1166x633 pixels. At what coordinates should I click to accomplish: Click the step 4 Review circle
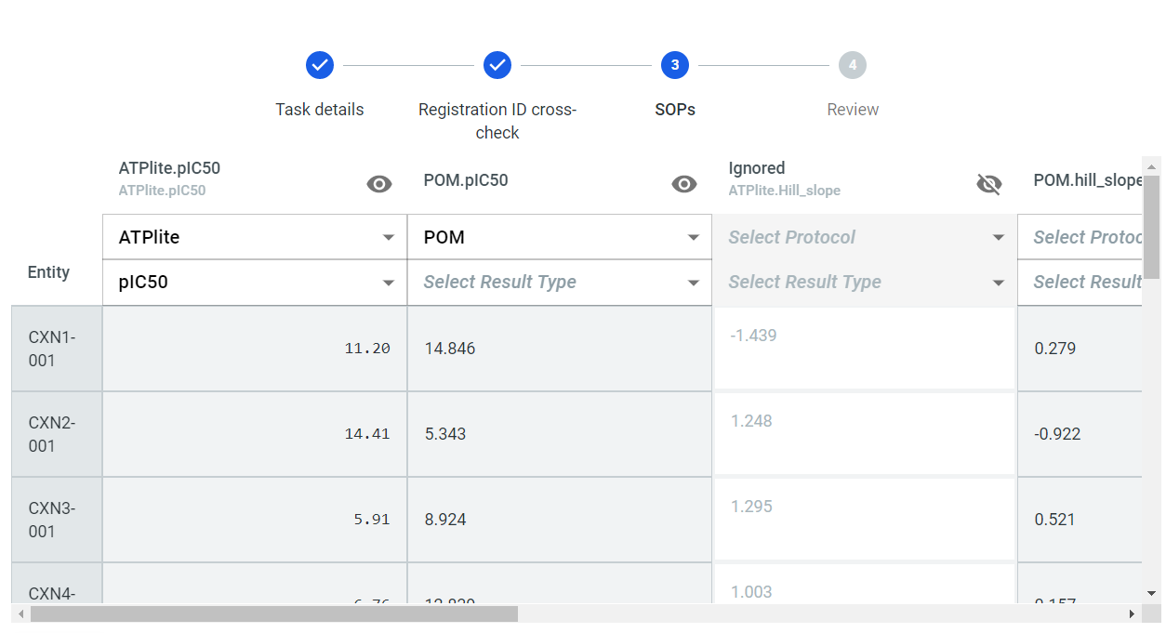[x=853, y=65]
